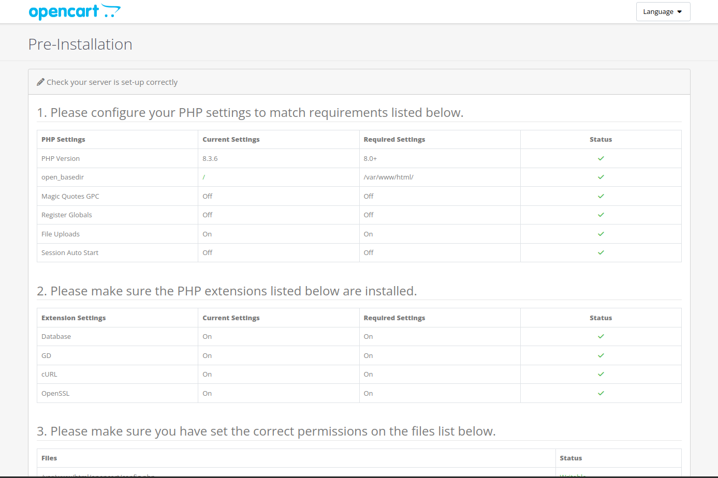This screenshot has height=478, width=718.
Task: Click the Pre-Installation page heading
Action: 80,44
